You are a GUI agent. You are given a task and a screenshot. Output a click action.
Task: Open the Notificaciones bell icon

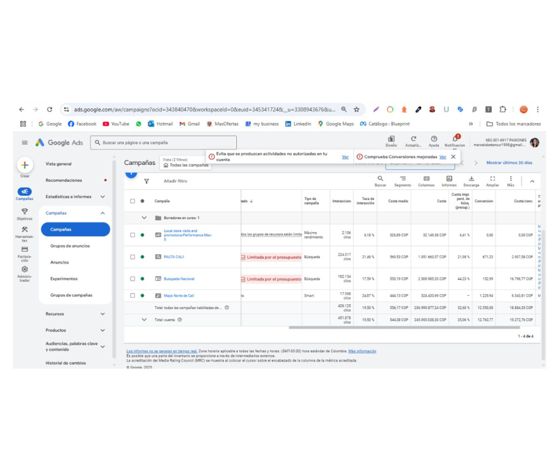click(455, 139)
